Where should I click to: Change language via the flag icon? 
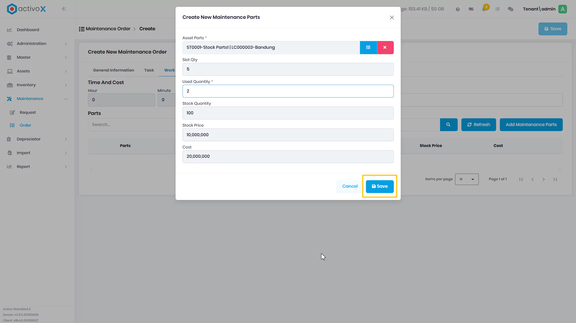[x=471, y=9]
